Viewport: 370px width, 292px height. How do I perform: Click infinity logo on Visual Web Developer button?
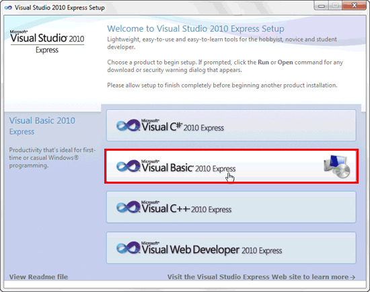coord(128,248)
